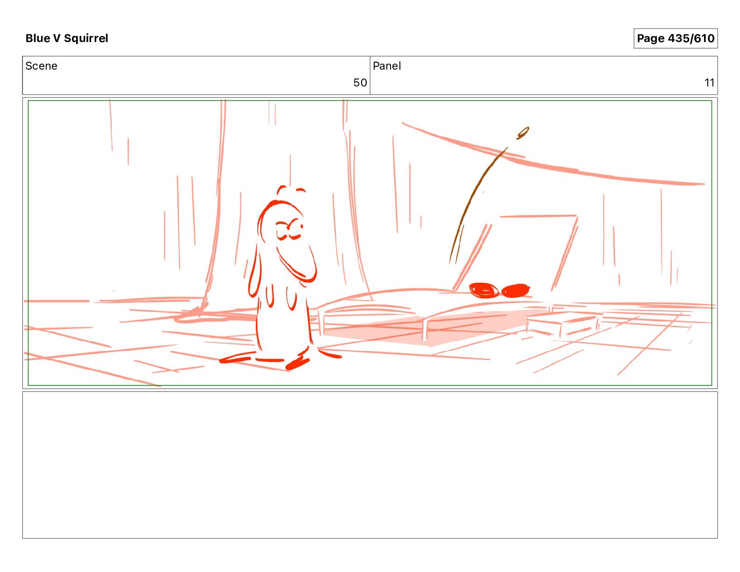Click the panel number '11'
The height and width of the screenshot is (572, 740).
pos(709,83)
